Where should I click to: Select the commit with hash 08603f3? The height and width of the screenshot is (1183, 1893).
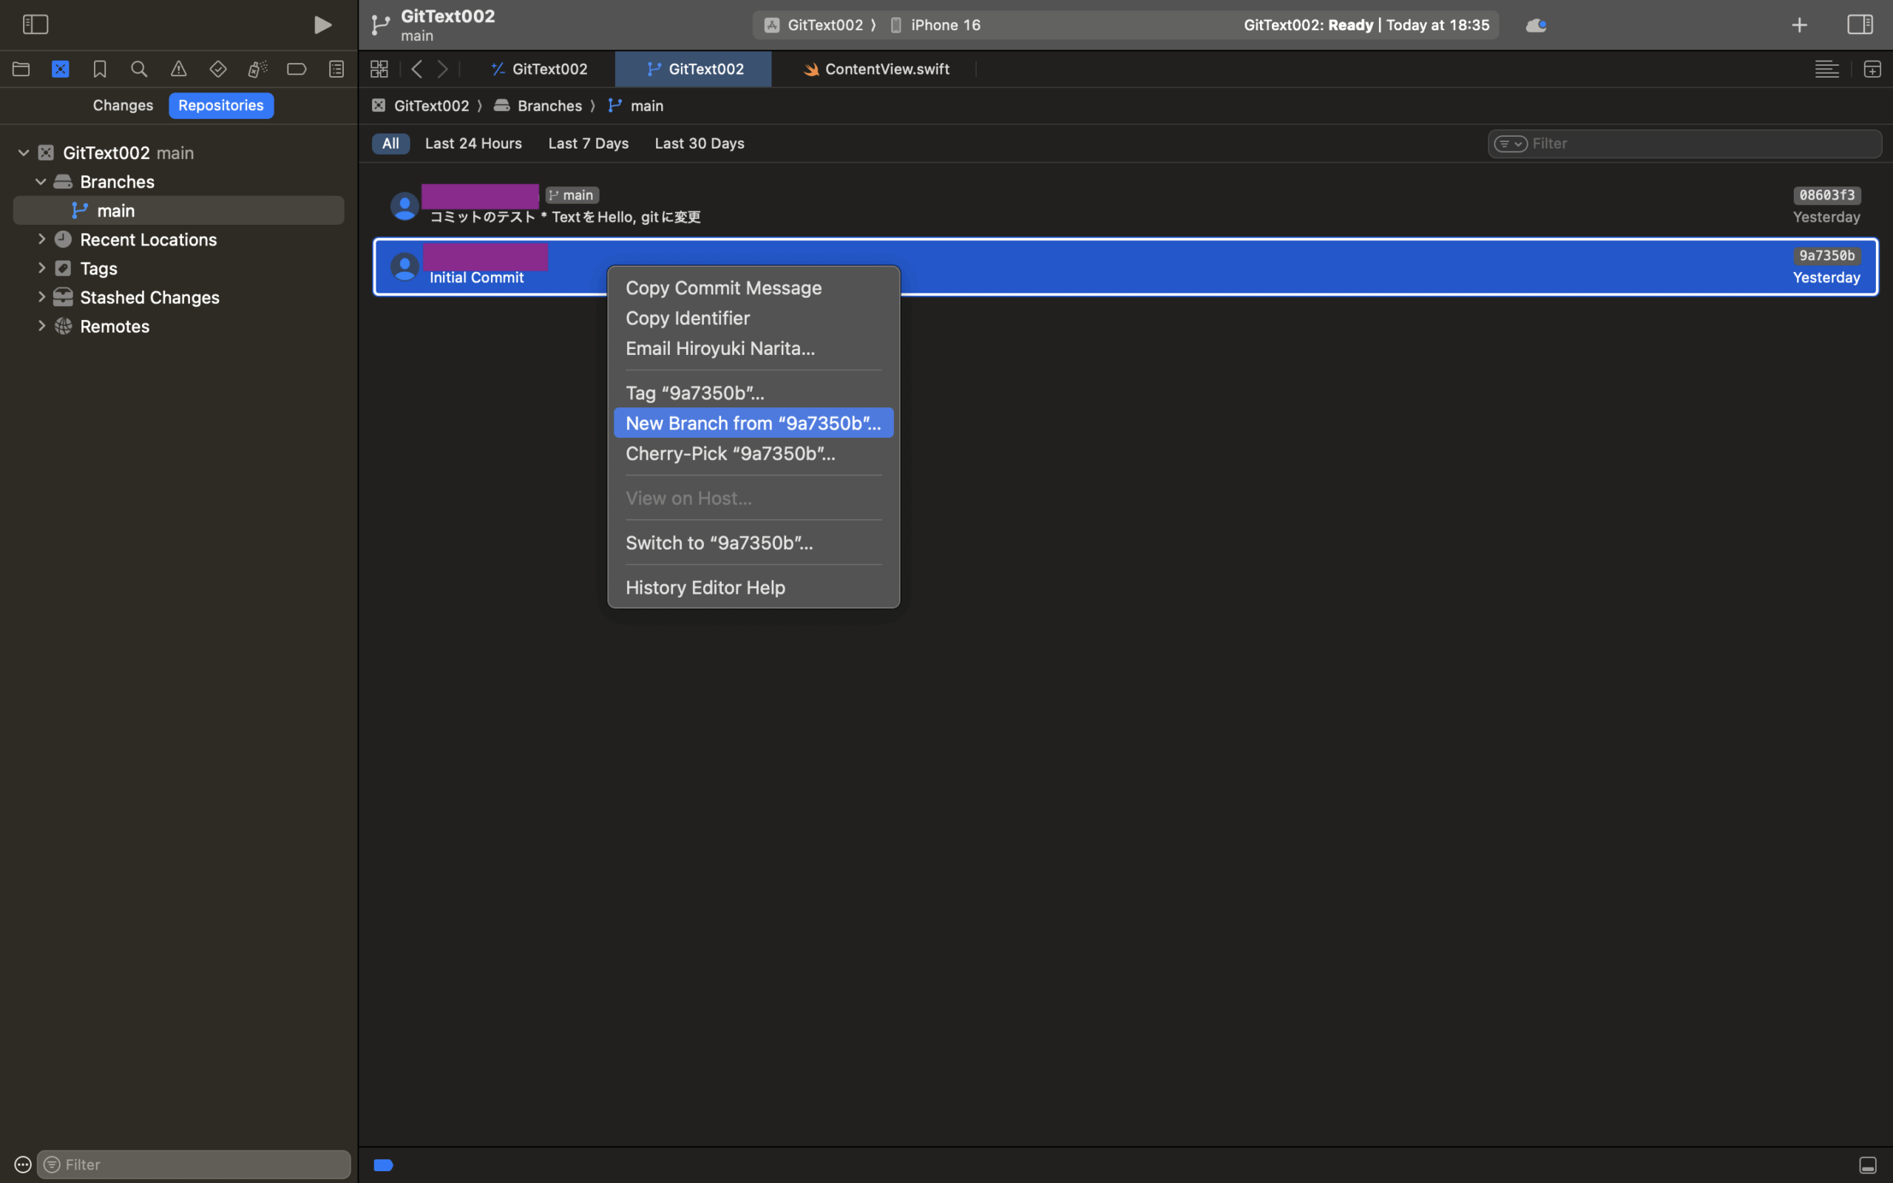[1125, 206]
